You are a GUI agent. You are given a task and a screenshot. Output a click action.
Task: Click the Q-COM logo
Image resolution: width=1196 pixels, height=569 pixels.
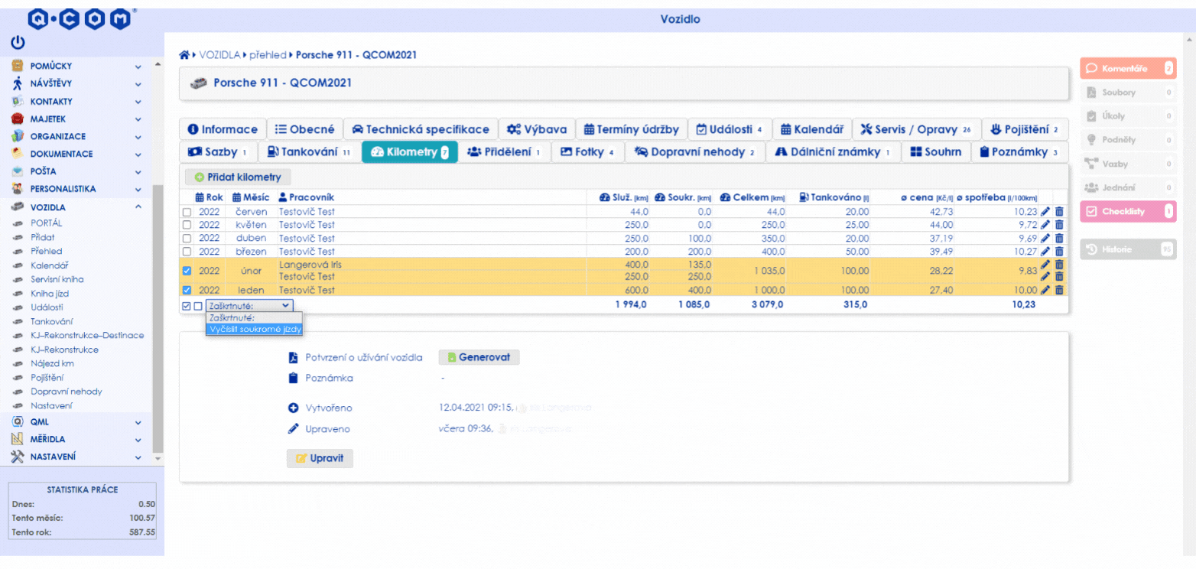[x=82, y=19]
